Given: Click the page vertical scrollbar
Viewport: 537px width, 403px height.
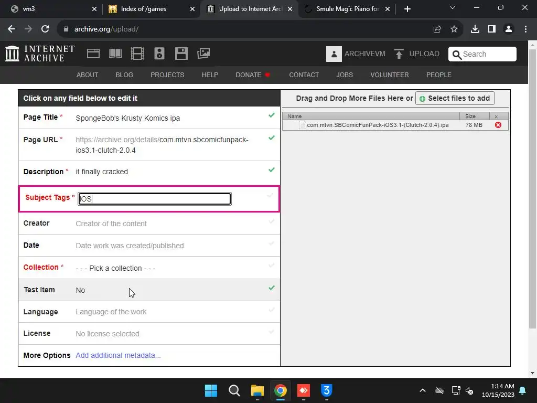Looking at the screenshot, I should [532, 188].
